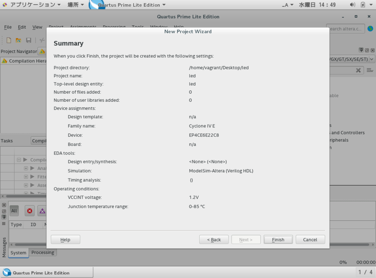Click the warning icon beside Project Navigator

42,51
